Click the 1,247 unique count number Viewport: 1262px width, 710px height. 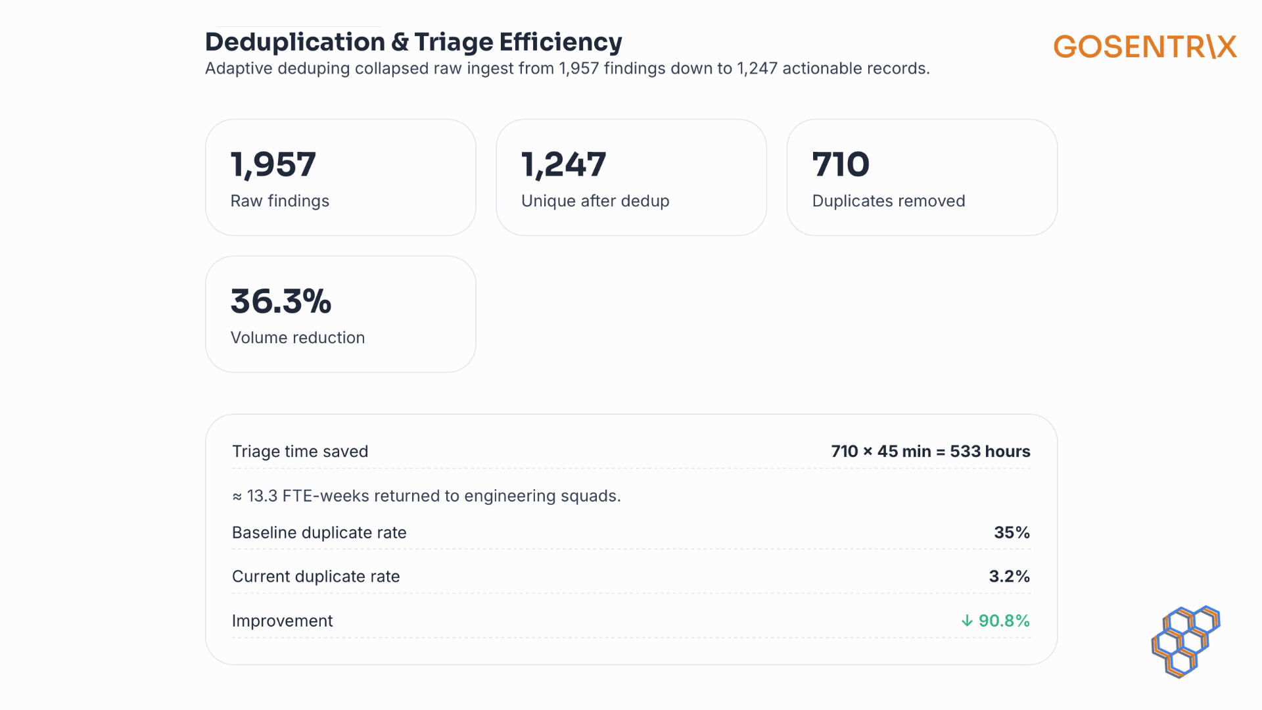pyautogui.click(x=563, y=164)
